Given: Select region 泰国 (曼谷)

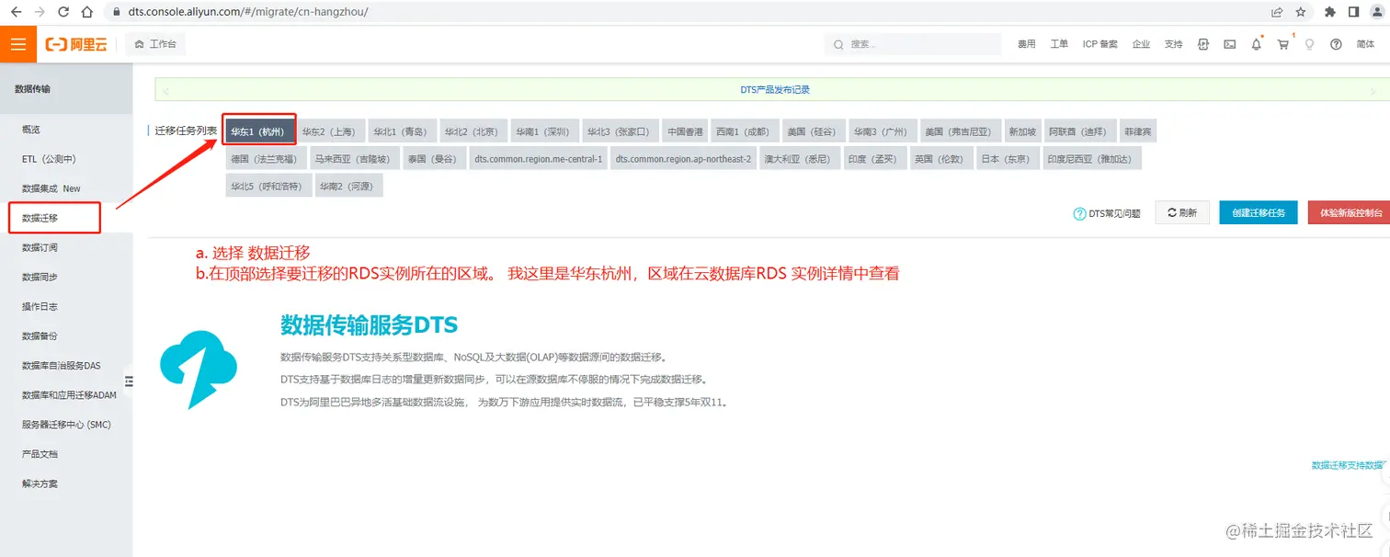Looking at the screenshot, I should (434, 158).
